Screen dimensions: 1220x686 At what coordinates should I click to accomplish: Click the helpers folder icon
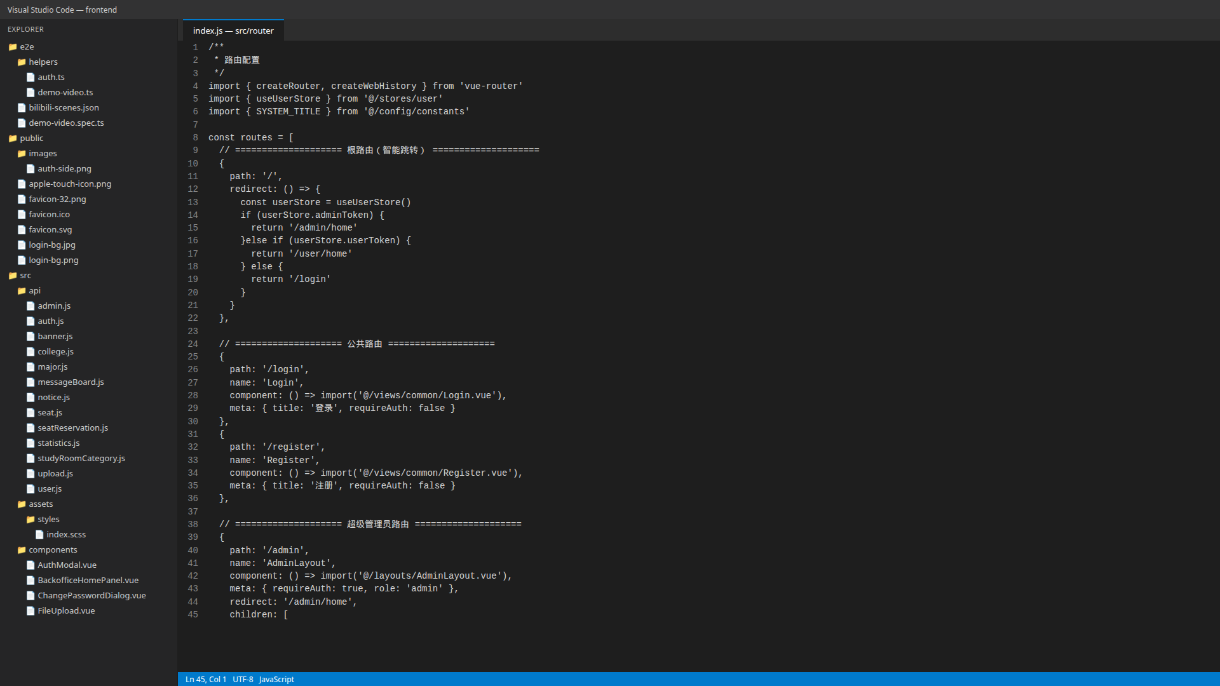pyautogui.click(x=22, y=62)
